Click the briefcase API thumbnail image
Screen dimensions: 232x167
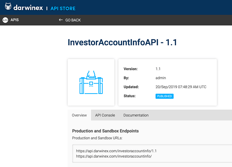point(91,82)
